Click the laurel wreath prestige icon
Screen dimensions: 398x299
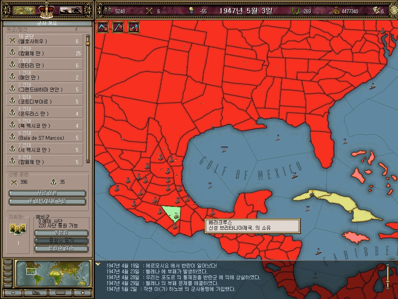click(x=295, y=11)
